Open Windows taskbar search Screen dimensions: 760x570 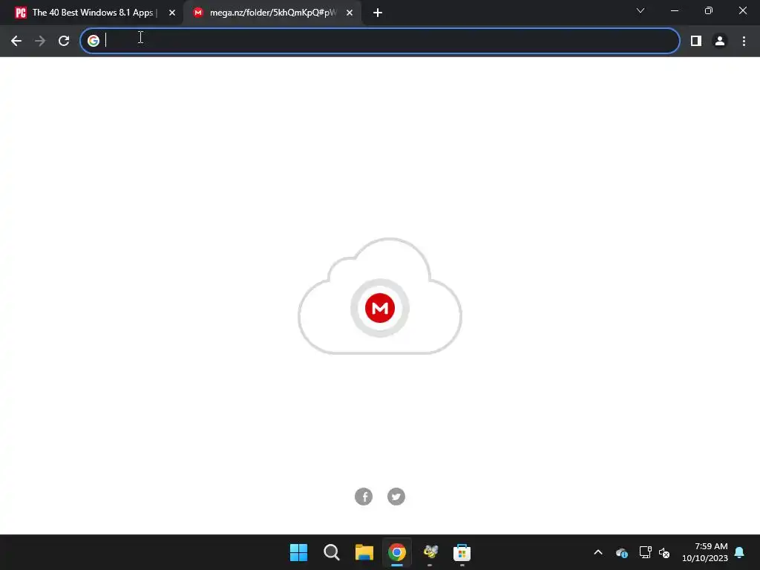[x=332, y=552]
